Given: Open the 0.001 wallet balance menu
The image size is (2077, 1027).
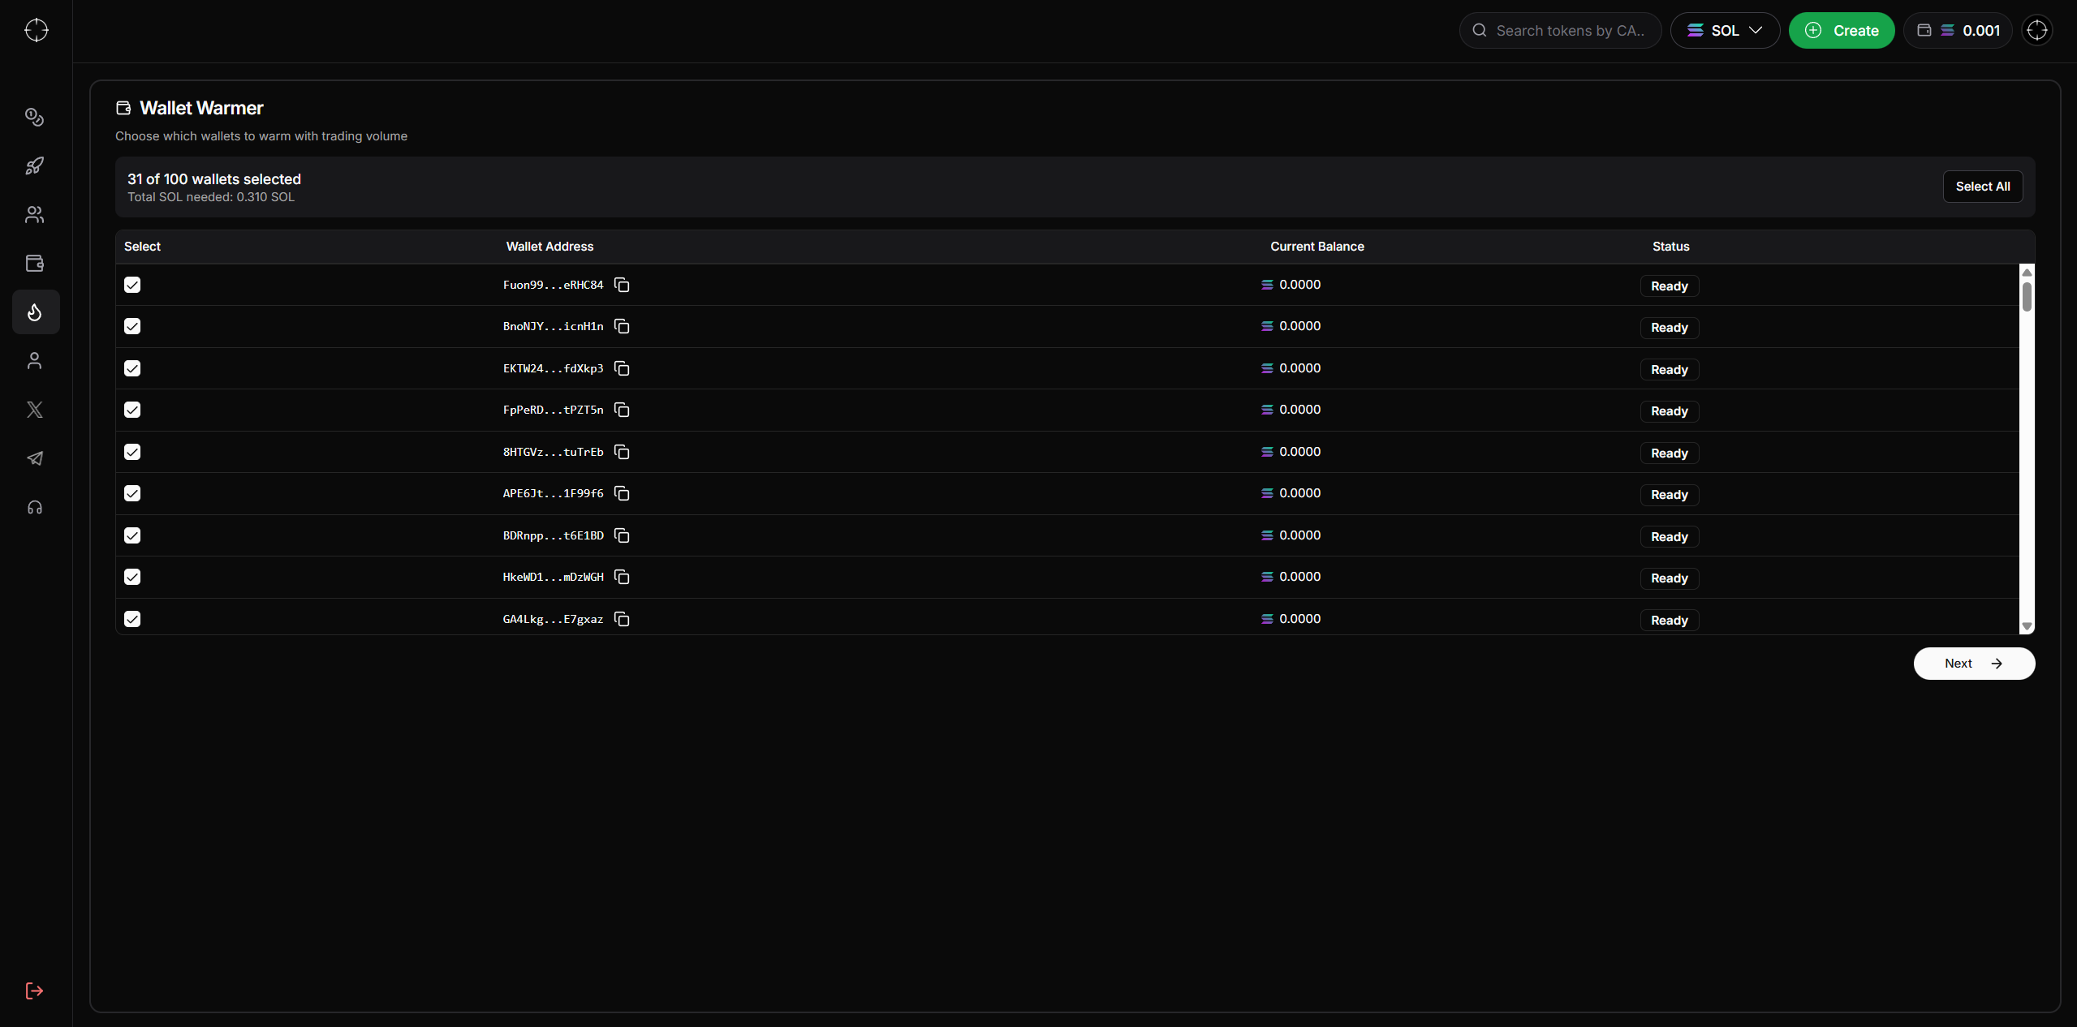Looking at the screenshot, I should pos(1957,31).
